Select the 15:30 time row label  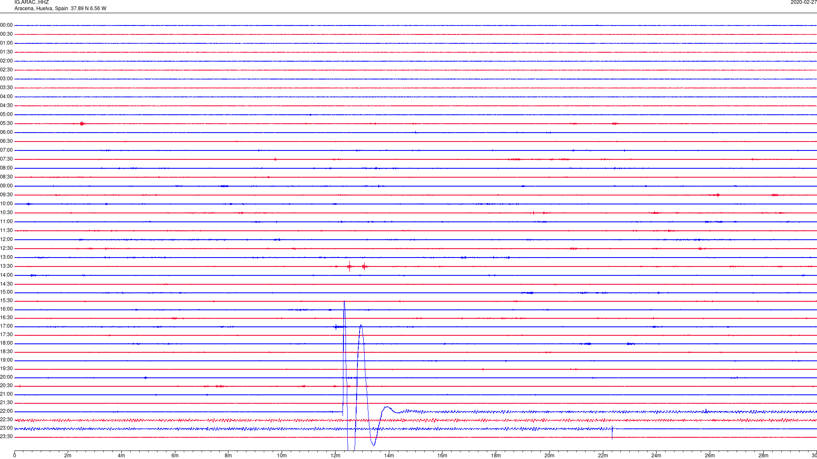pyautogui.click(x=6, y=300)
